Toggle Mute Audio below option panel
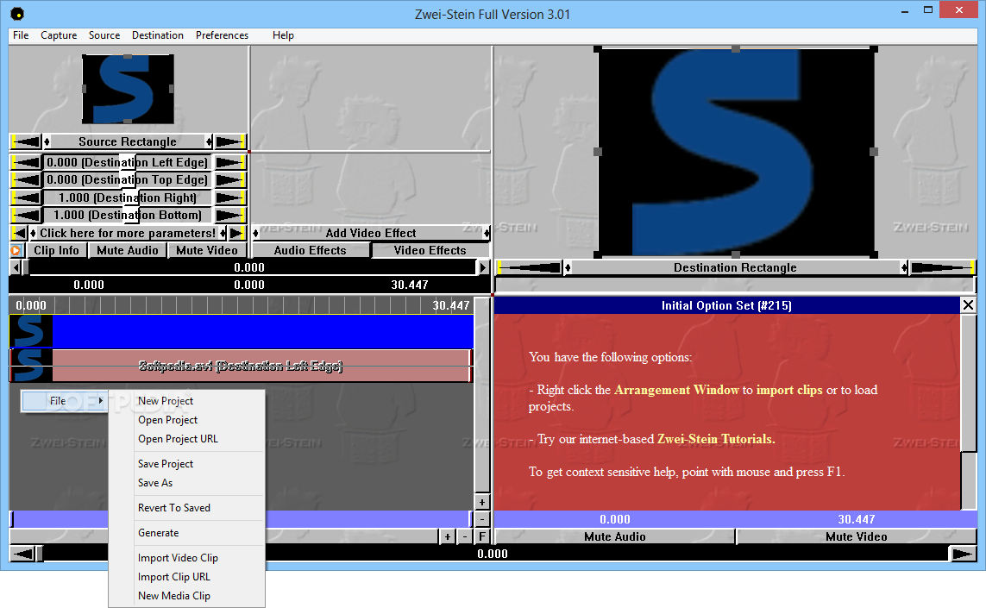 [615, 537]
